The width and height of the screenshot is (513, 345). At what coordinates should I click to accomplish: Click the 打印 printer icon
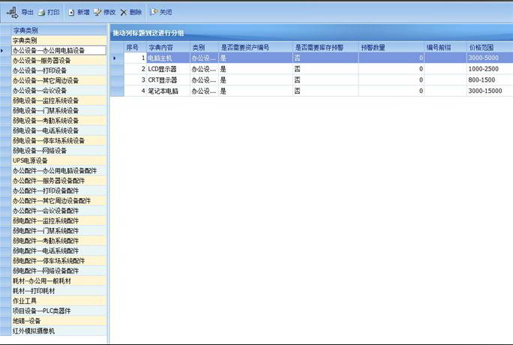coord(42,13)
